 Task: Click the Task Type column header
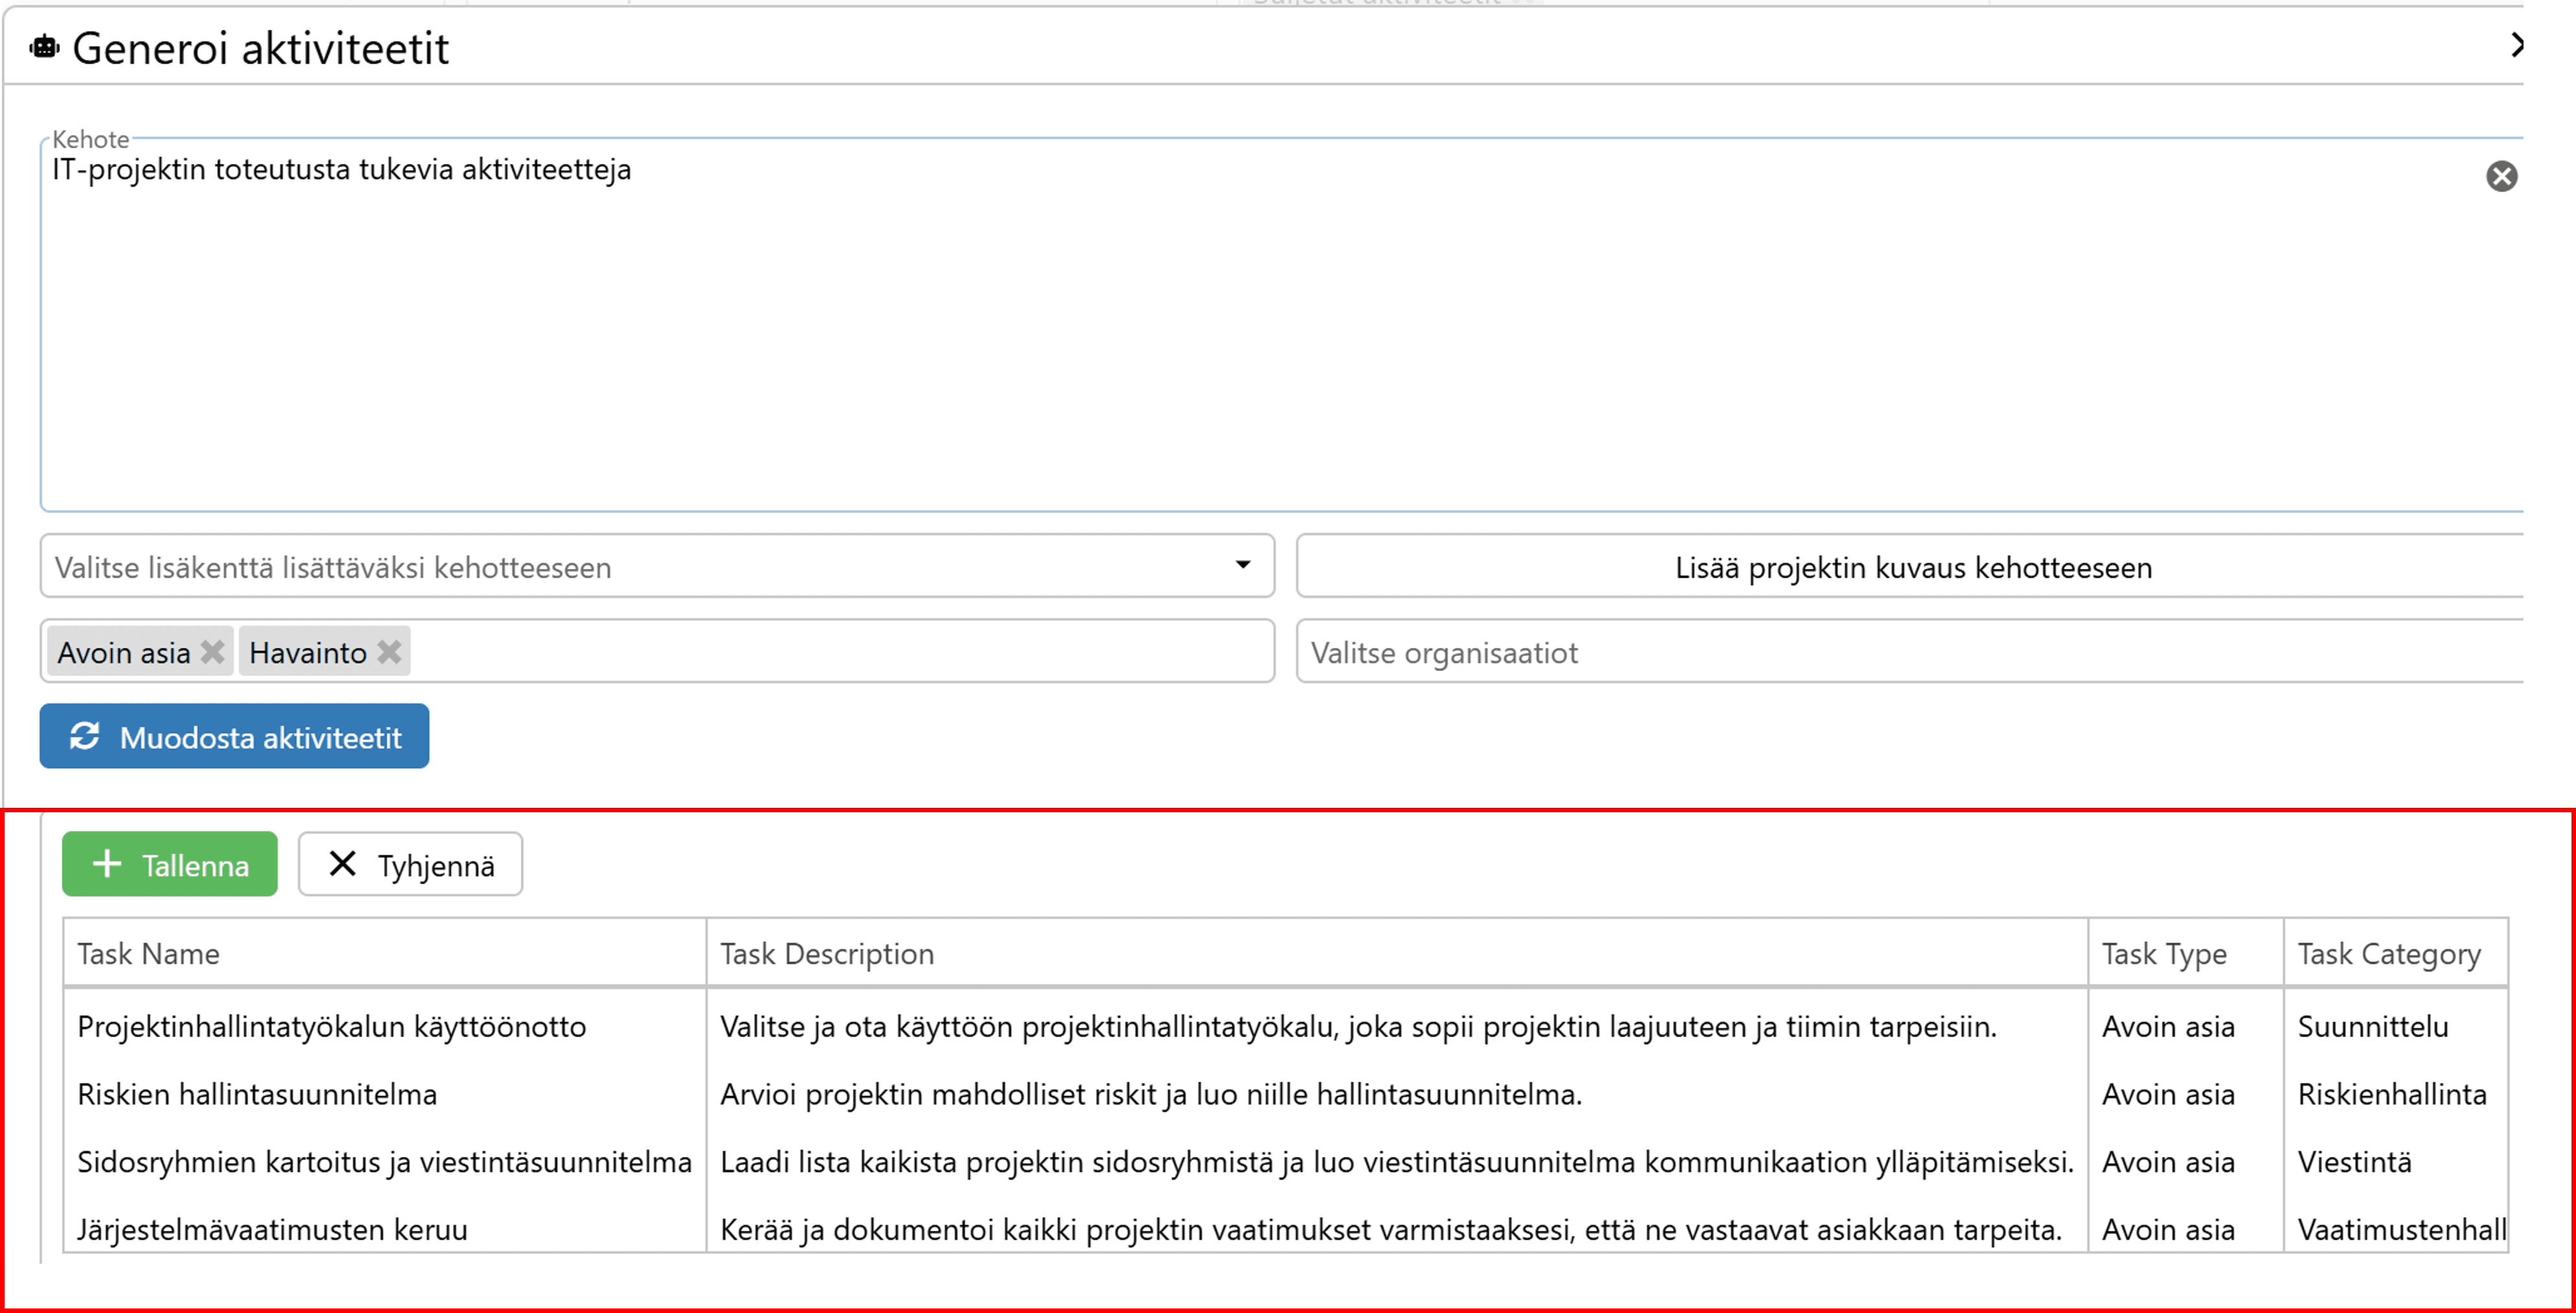(2164, 953)
